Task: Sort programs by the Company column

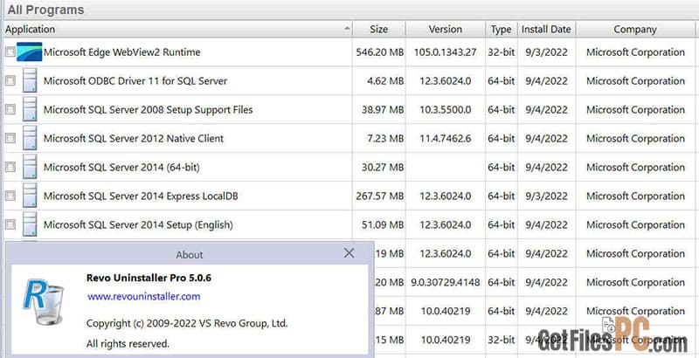Action: 635,30
